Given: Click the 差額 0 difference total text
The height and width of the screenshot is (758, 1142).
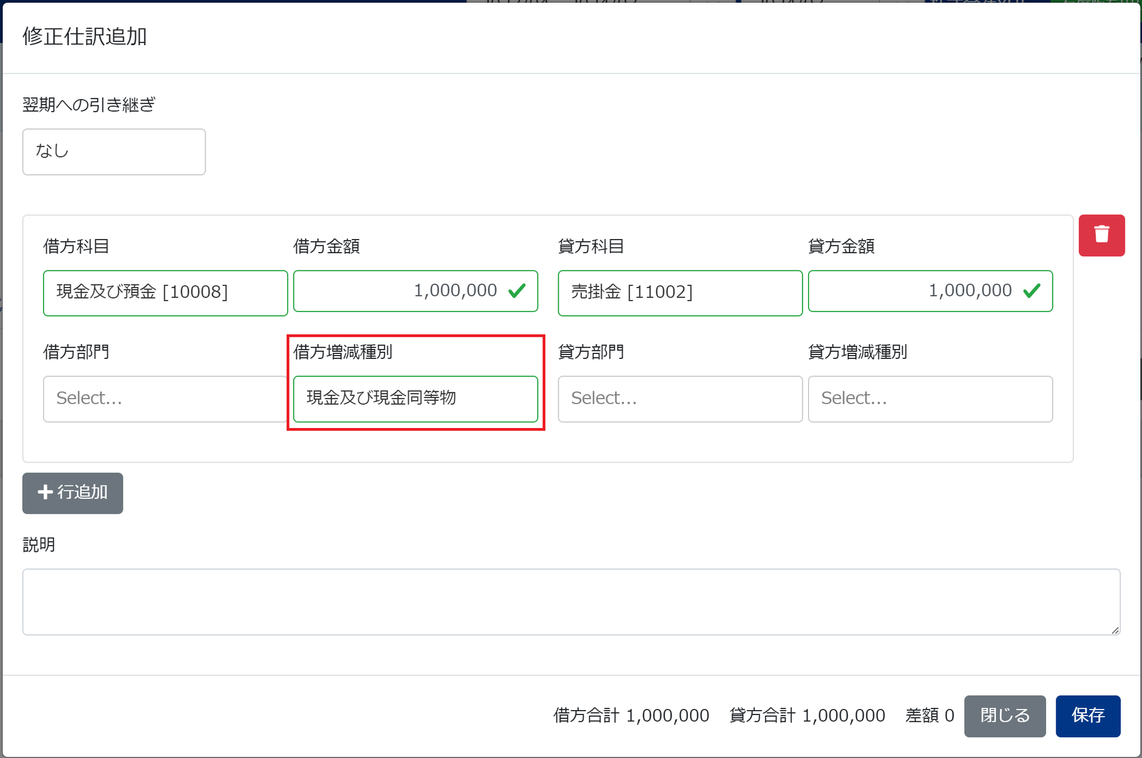Looking at the screenshot, I should coord(930,716).
